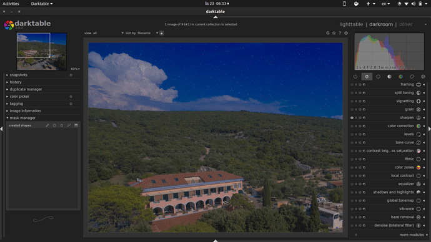This screenshot has width=431, height=242.
Task: Click the color zones module icon
Action: tap(419, 167)
